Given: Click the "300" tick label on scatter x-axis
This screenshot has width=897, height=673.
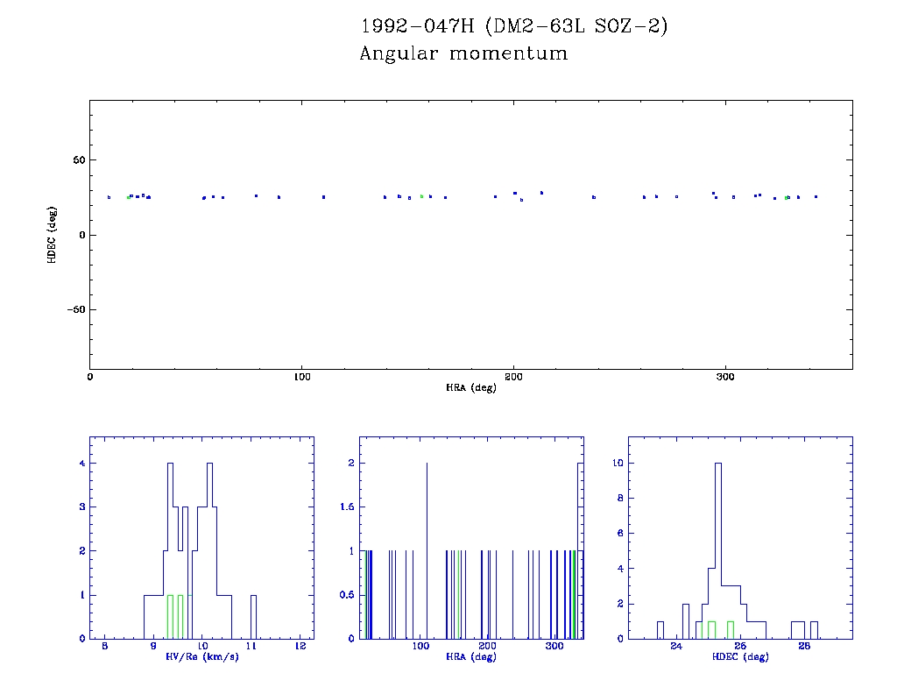Looking at the screenshot, I should tap(724, 377).
